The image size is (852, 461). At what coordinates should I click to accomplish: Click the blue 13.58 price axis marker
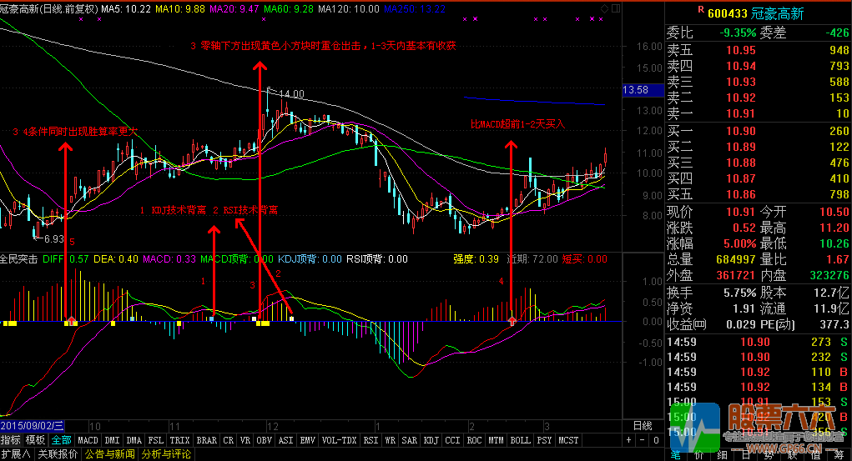636,90
